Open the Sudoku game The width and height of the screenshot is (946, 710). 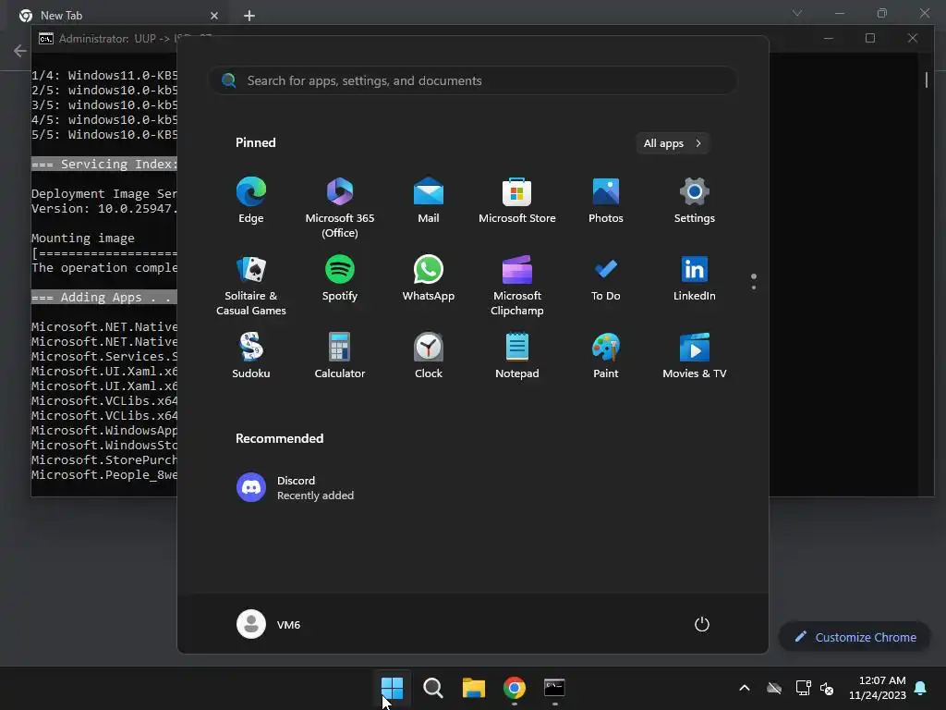251,356
